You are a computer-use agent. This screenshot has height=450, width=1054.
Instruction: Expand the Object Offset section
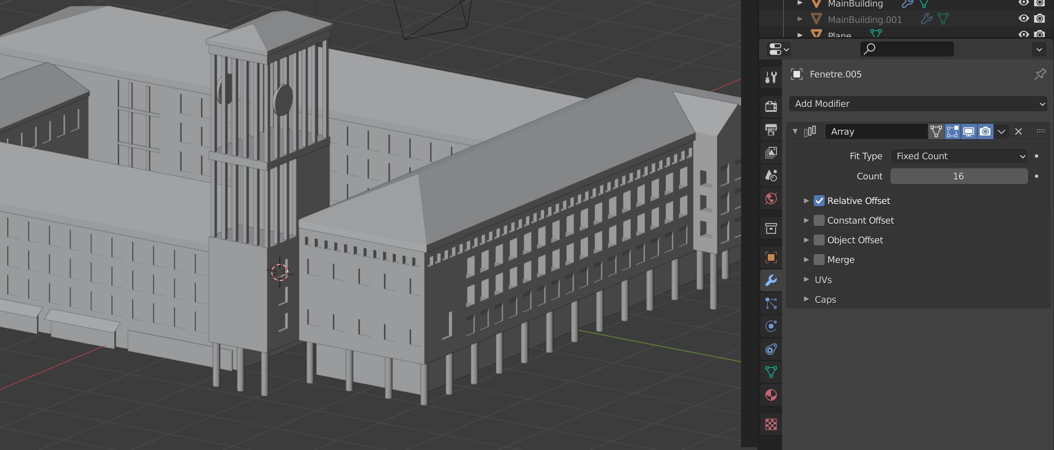click(x=806, y=240)
